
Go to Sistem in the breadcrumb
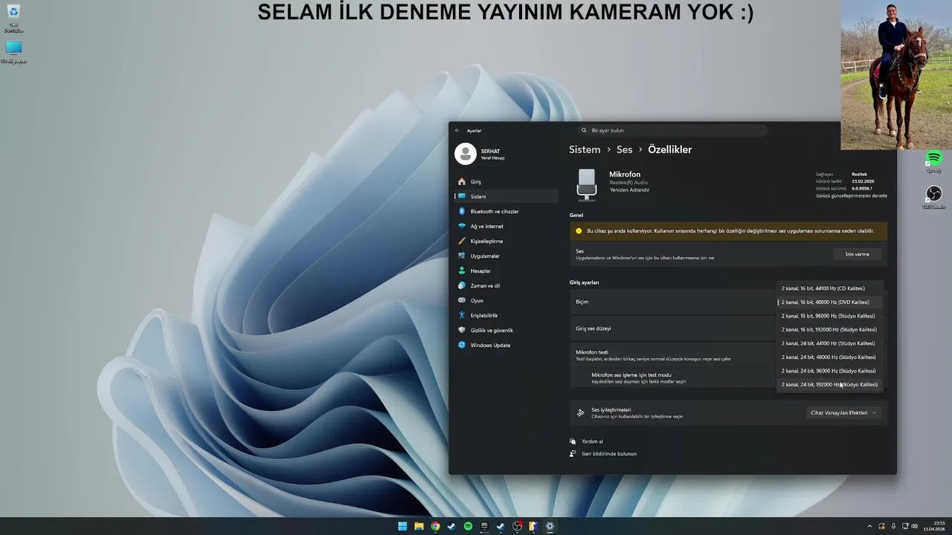(585, 149)
